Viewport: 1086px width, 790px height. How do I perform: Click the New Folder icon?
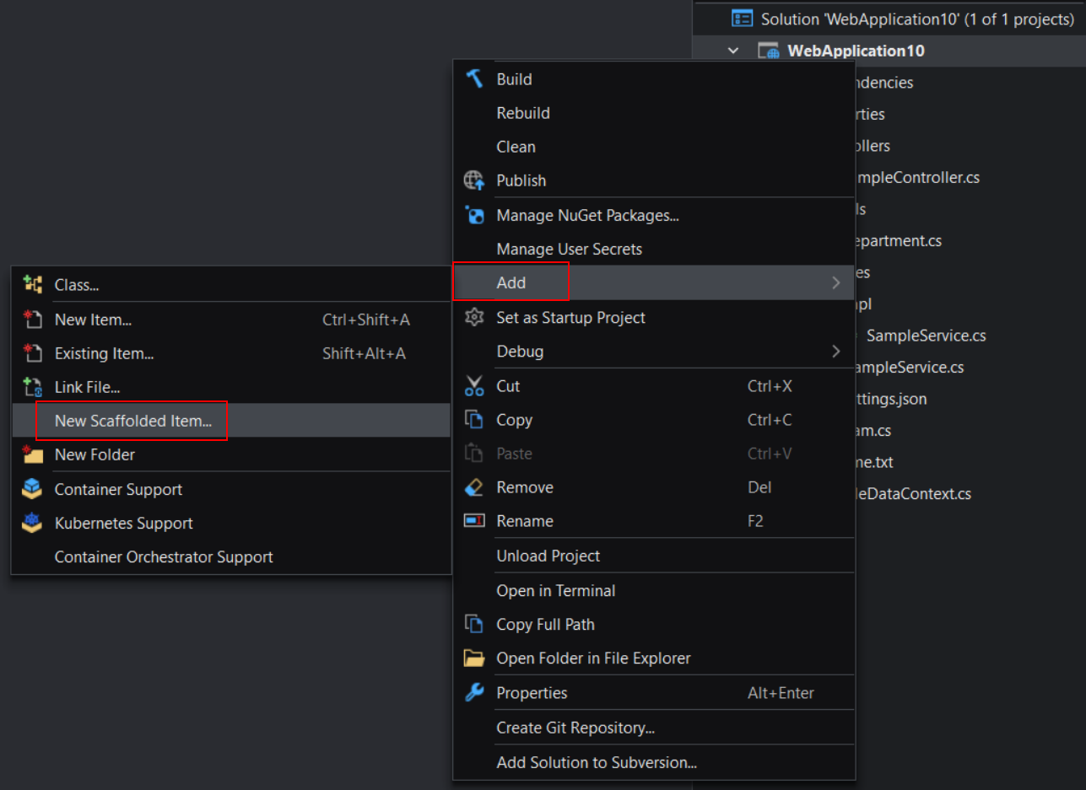point(32,454)
